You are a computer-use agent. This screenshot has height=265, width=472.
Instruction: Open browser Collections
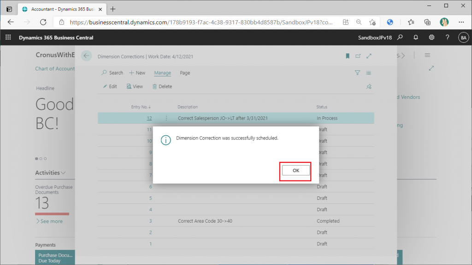[x=427, y=22]
